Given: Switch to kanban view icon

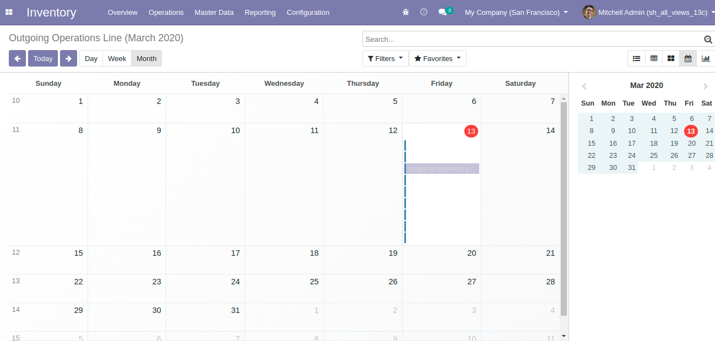Looking at the screenshot, I should point(671,58).
